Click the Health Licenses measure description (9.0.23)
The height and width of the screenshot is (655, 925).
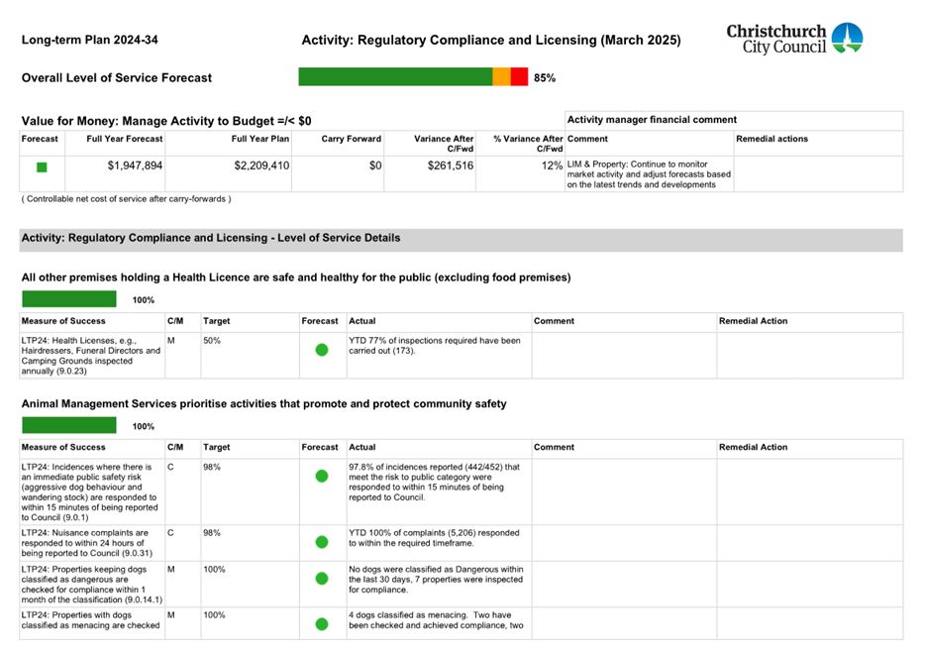click(91, 356)
